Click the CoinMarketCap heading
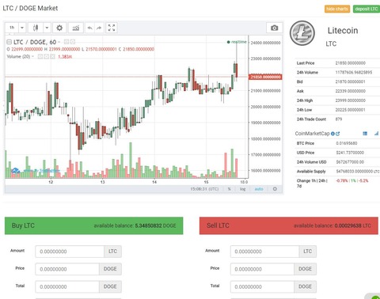Screen dimensions: 380x299 (312, 134)
